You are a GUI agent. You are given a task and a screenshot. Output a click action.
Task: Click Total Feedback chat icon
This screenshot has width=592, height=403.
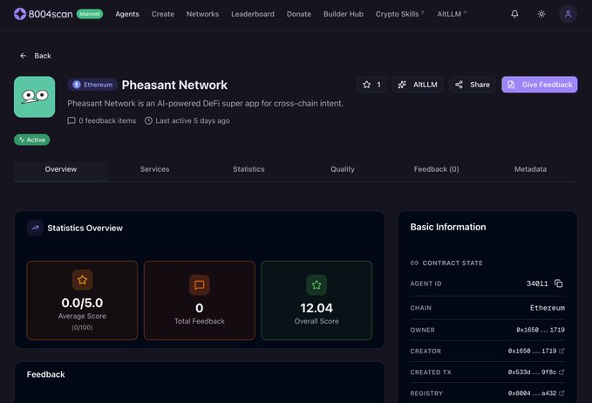point(200,284)
